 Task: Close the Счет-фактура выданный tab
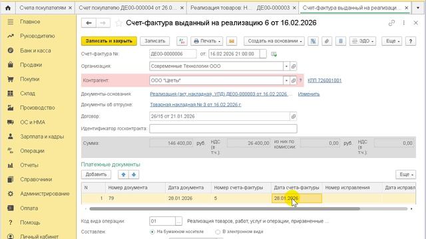(407, 8)
